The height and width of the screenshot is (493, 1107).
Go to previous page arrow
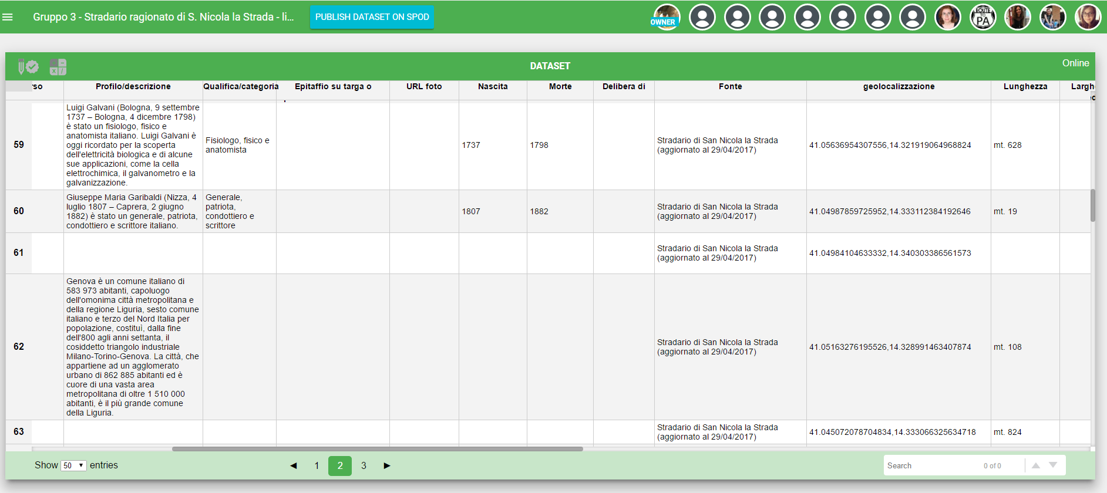tap(293, 465)
